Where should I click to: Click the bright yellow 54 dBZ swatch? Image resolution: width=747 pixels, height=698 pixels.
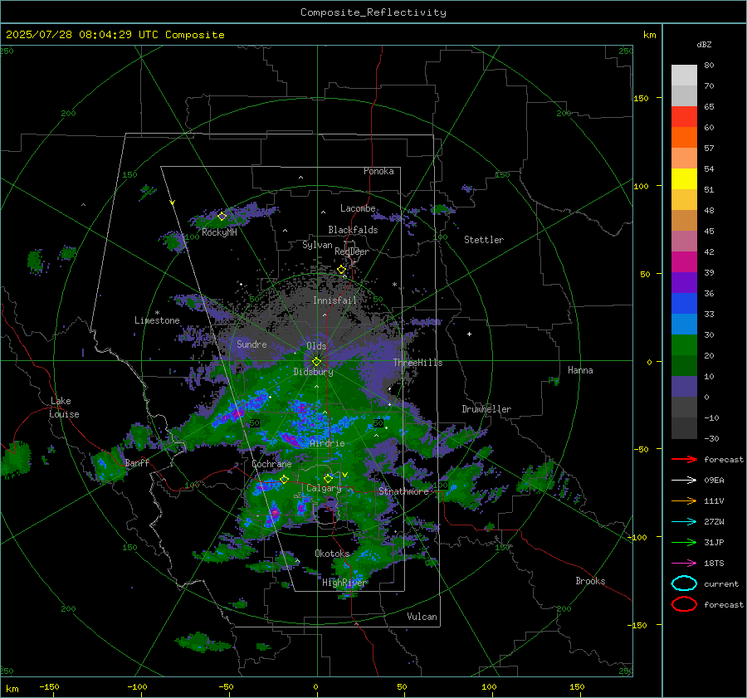(684, 179)
